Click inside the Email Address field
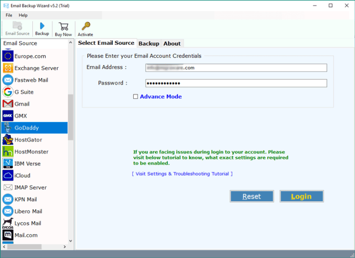Image resolution: width=355 pixels, height=258 pixels. coord(236,67)
